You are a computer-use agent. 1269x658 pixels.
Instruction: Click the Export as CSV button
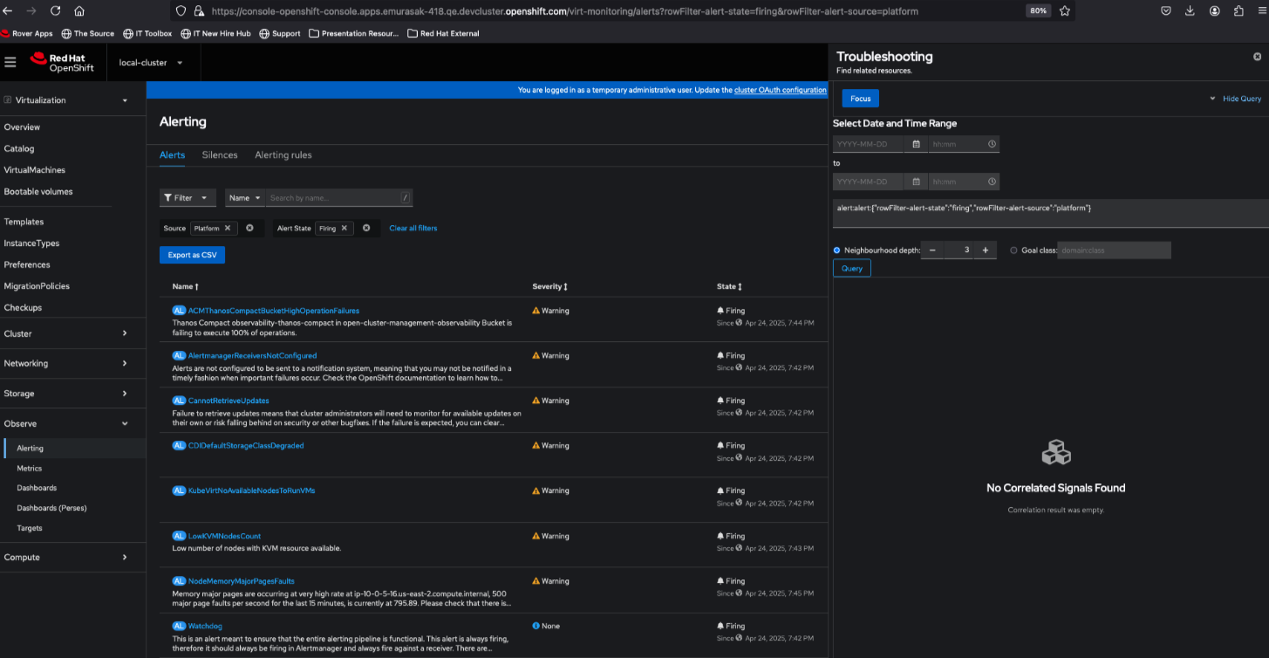tap(192, 255)
